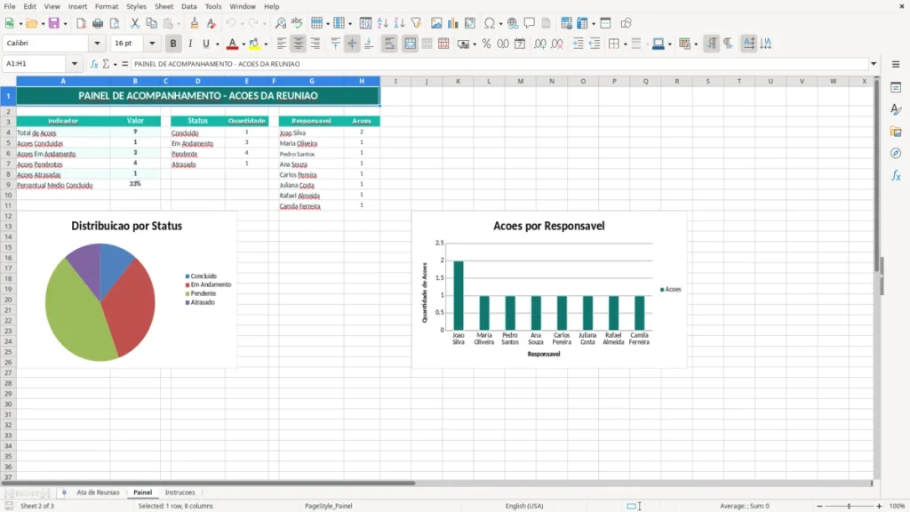Click formula equals button

coord(124,64)
